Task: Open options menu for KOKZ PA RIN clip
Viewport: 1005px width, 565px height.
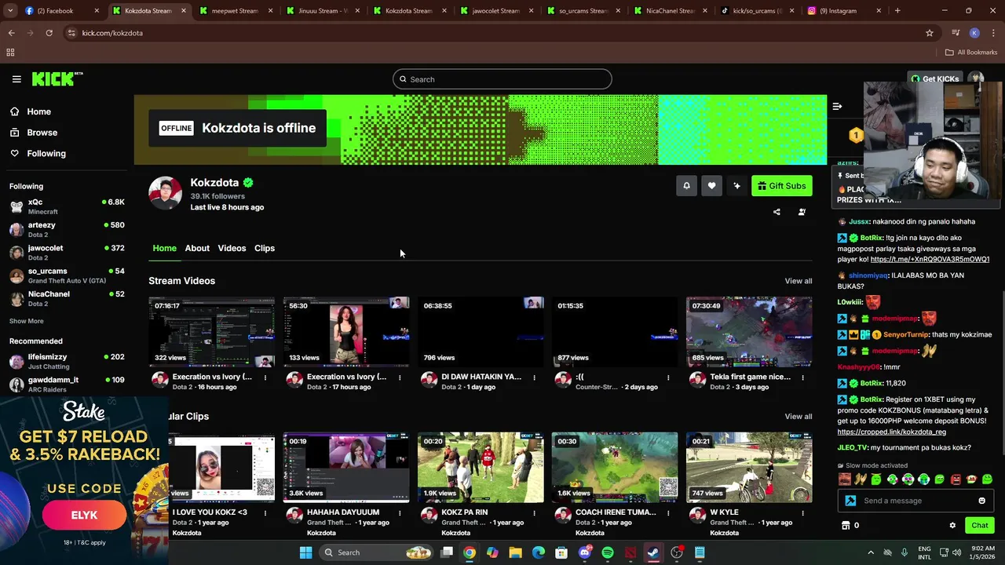Action: pos(534,513)
